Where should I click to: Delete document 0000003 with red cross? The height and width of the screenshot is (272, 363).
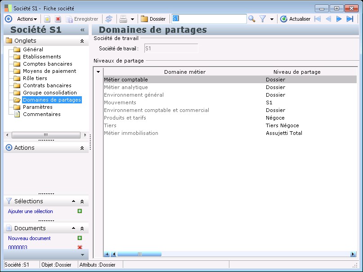click(x=80, y=248)
